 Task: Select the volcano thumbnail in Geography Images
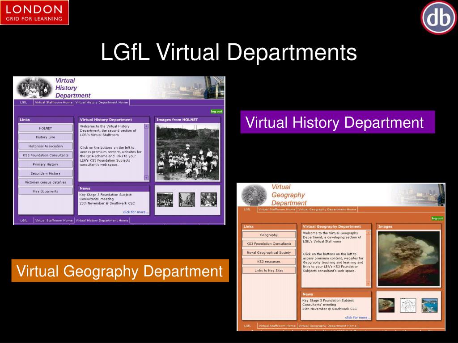pyautogui.click(x=386, y=305)
